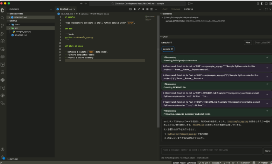272x164 pixels.
Task: Apply italic formatting from editor toolbar
Action: [139, 9]
